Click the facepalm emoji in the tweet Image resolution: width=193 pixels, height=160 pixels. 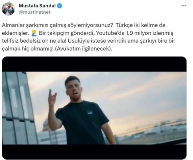[x=34, y=33]
